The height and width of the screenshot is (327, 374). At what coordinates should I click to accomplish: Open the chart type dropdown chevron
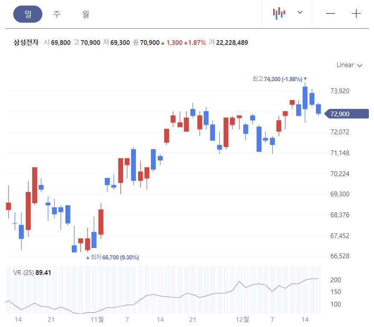(x=300, y=12)
